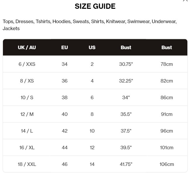This screenshot has height=175, width=190.
Task: Close the size guide dialog
Action: (x=185, y=0)
